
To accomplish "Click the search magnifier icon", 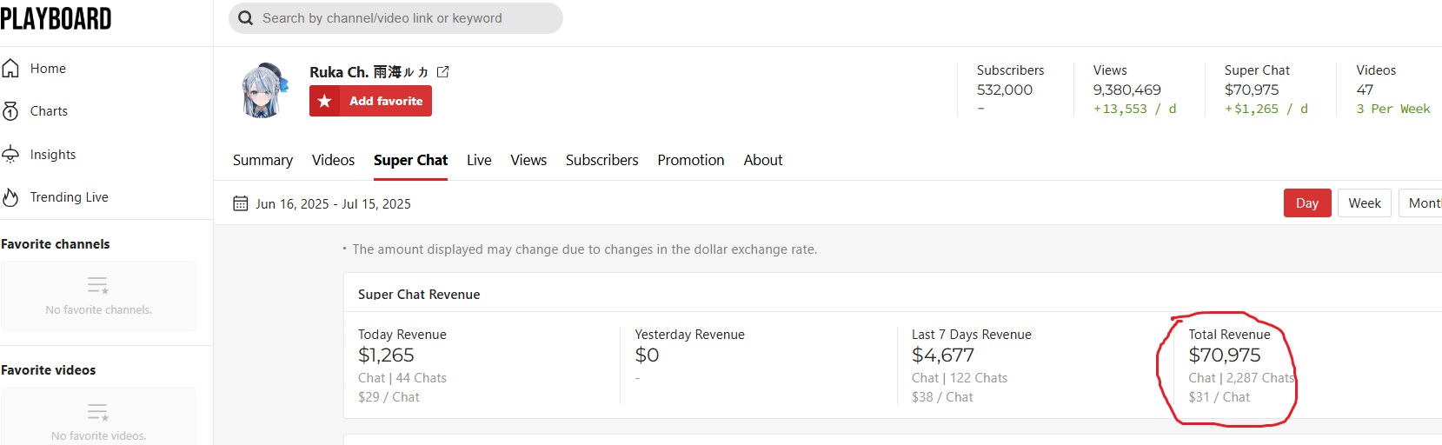I will click(x=245, y=18).
